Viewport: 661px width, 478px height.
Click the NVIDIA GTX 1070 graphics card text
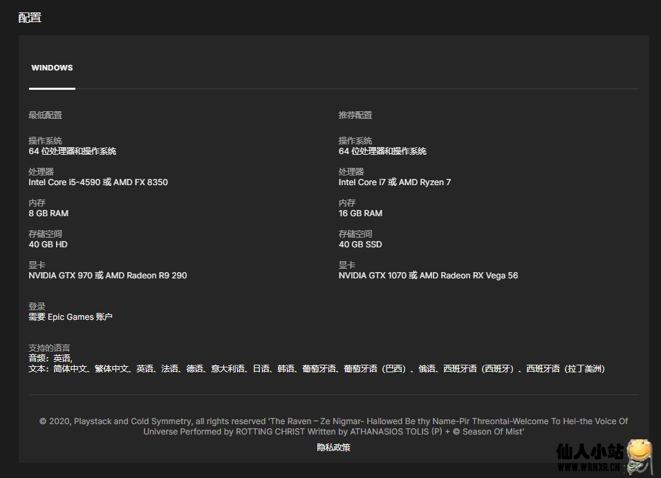point(428,276)
